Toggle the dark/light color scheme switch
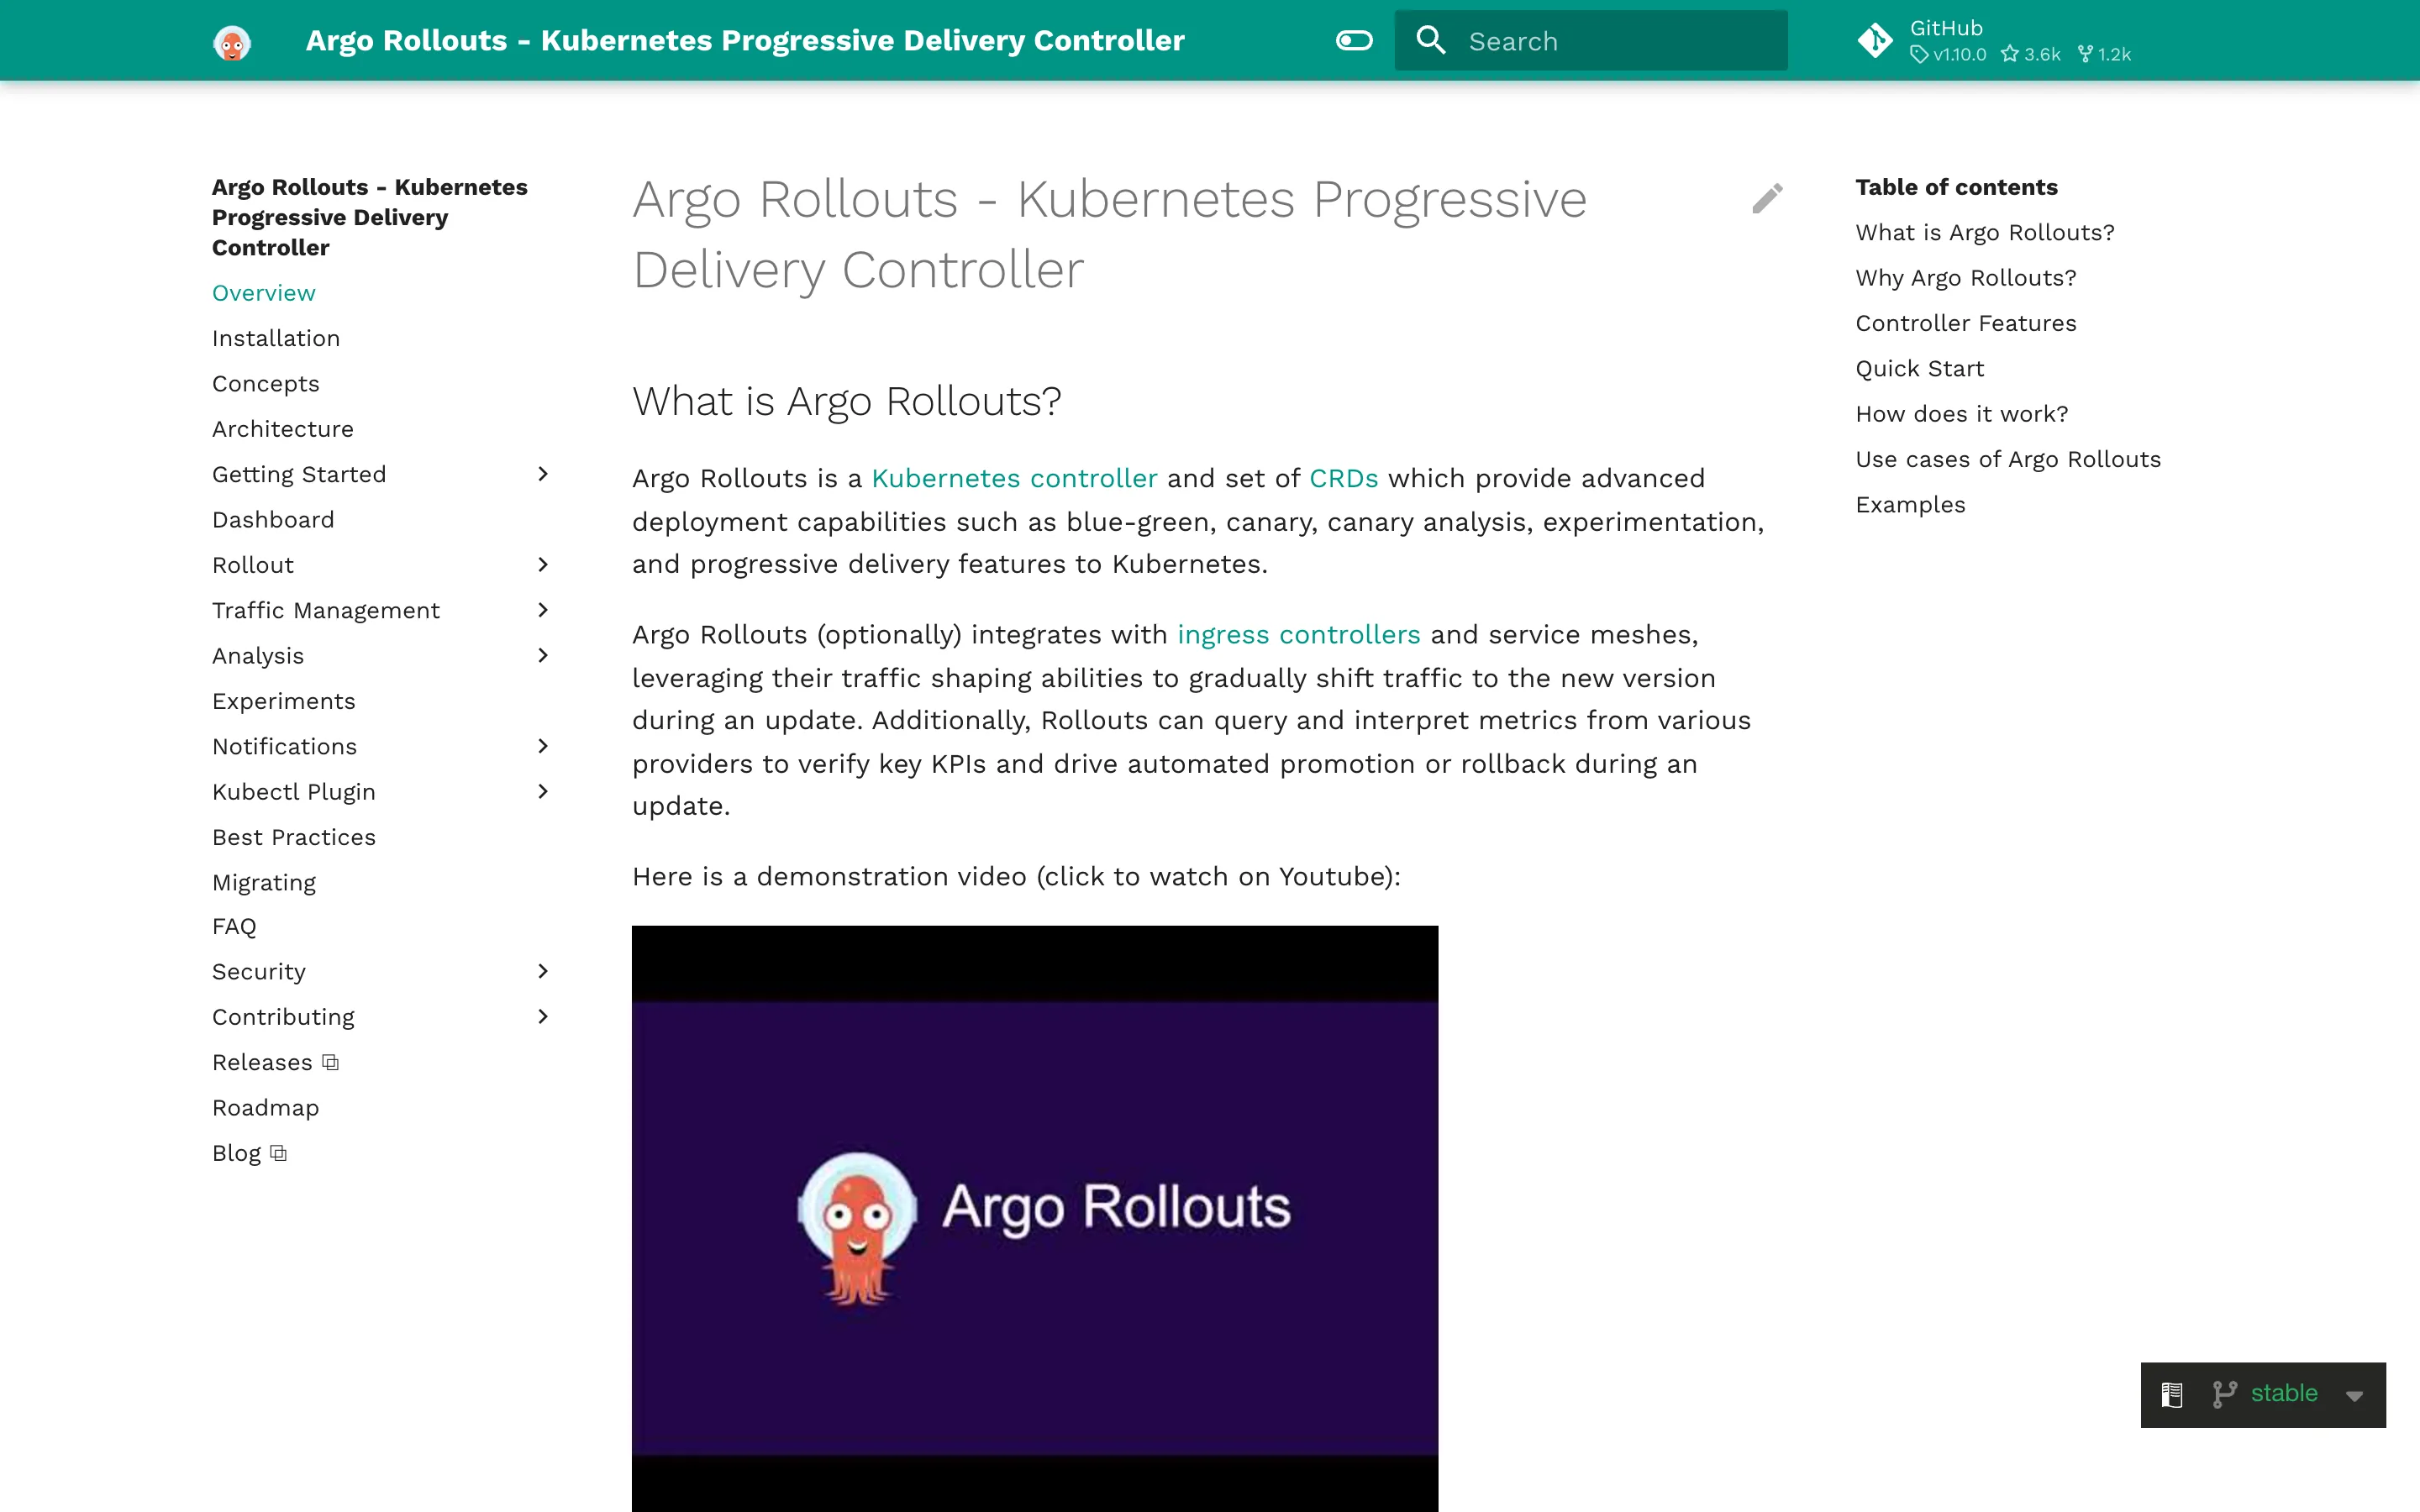The height and width of the screenshot is (1512, 2420). pyautogui.click(x=1354, y=41)
